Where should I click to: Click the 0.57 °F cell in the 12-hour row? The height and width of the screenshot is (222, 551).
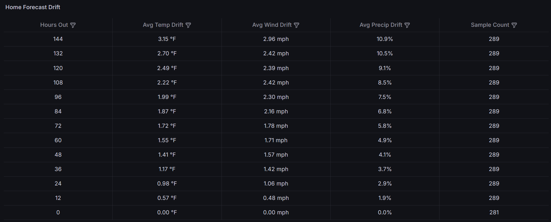[167, 198]
